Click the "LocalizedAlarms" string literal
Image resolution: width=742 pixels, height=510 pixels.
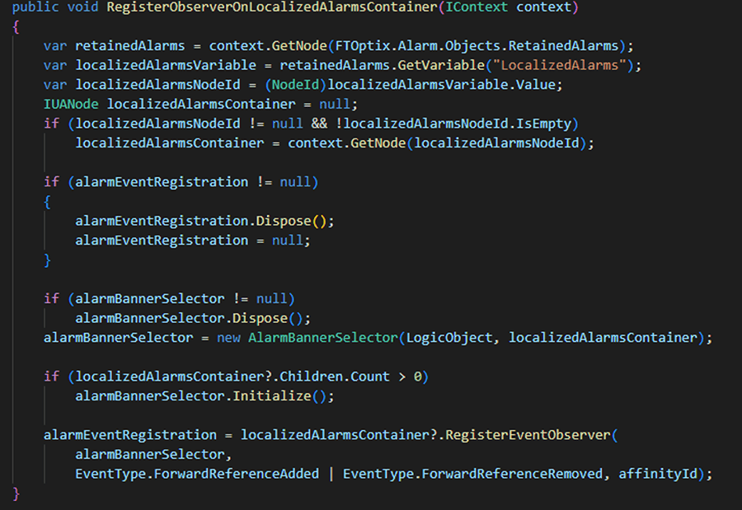(559, 65)
